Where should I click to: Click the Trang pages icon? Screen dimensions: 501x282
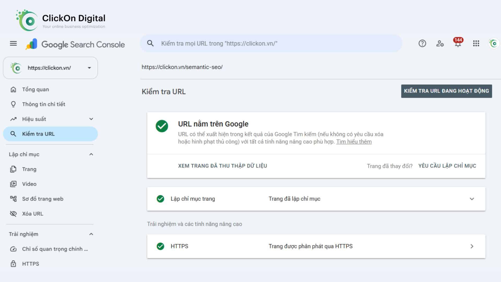13,169
